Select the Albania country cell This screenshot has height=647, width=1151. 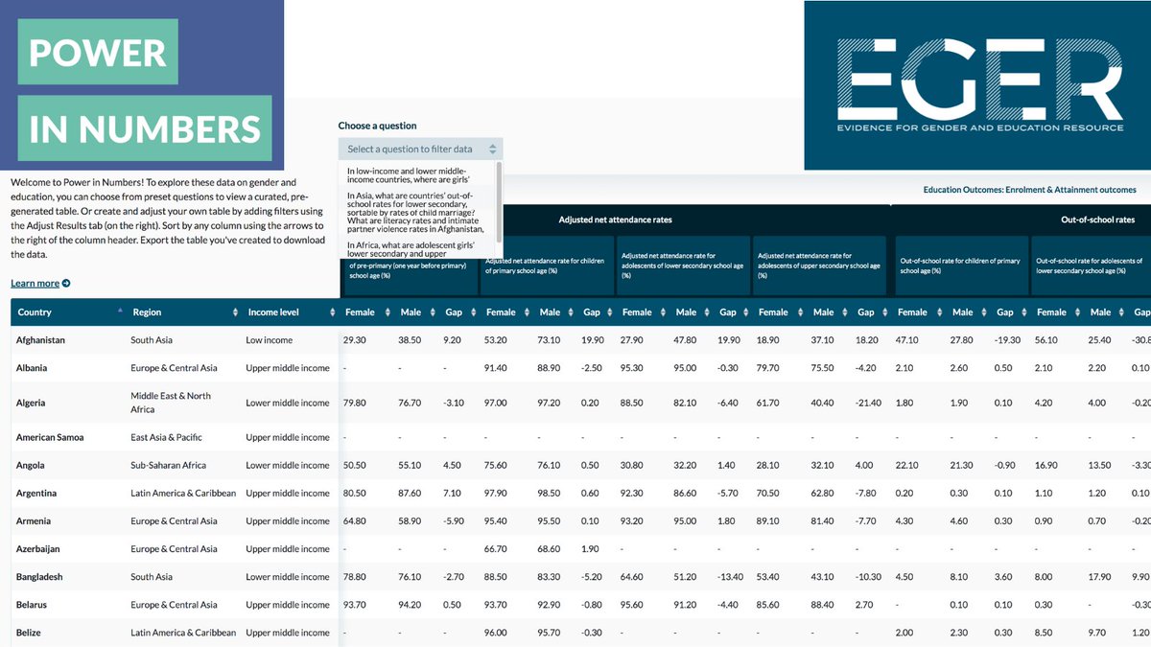(x=32, y=368)
